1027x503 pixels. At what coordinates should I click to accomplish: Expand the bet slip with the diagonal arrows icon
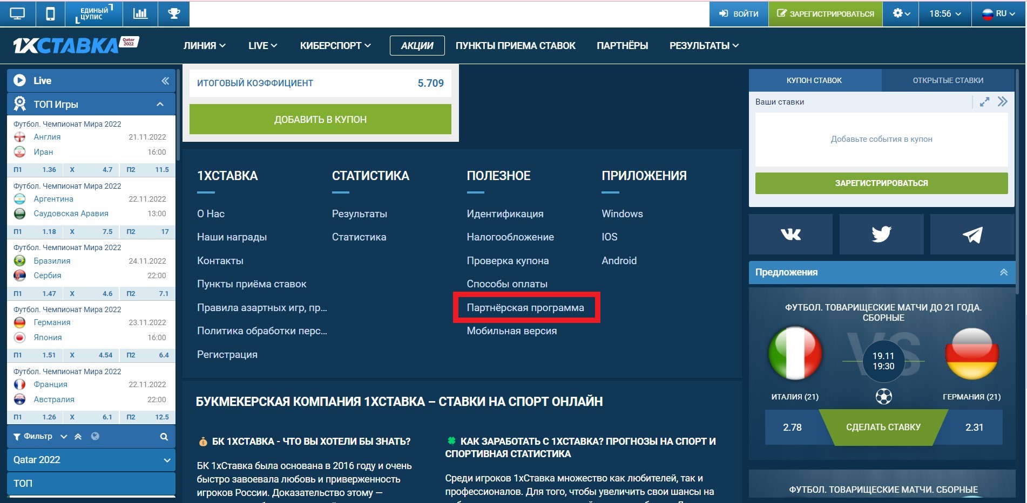pos(985,102)
